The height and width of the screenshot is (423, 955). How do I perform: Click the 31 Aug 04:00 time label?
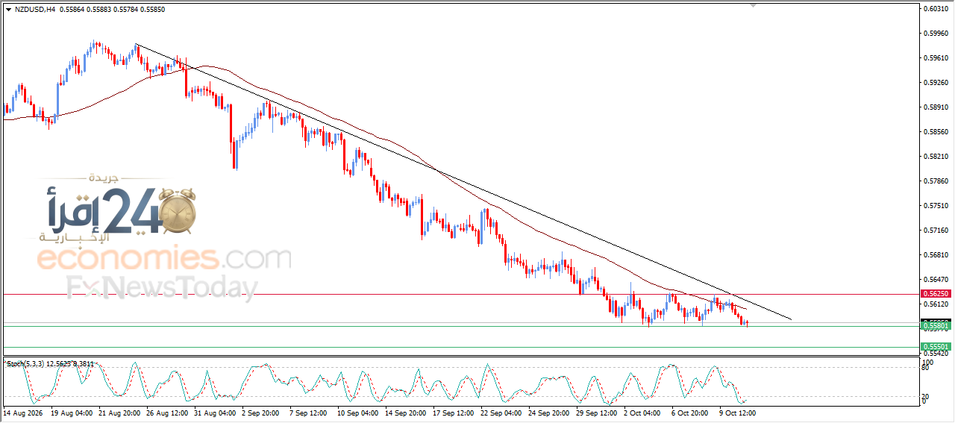[214, 412]
